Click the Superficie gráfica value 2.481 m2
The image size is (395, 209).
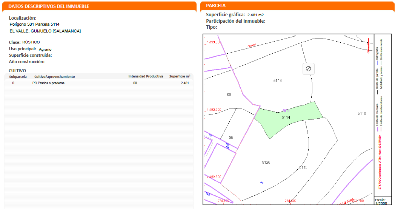[x=255, y=15]
